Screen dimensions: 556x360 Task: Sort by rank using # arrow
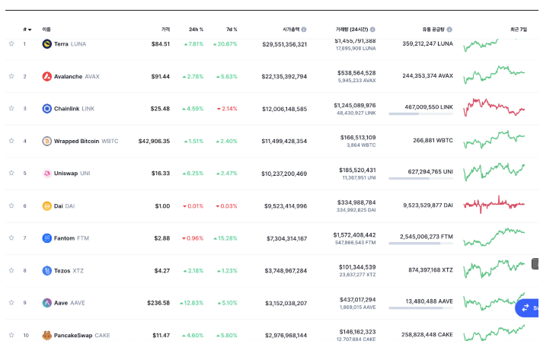(x=27, y=30)
